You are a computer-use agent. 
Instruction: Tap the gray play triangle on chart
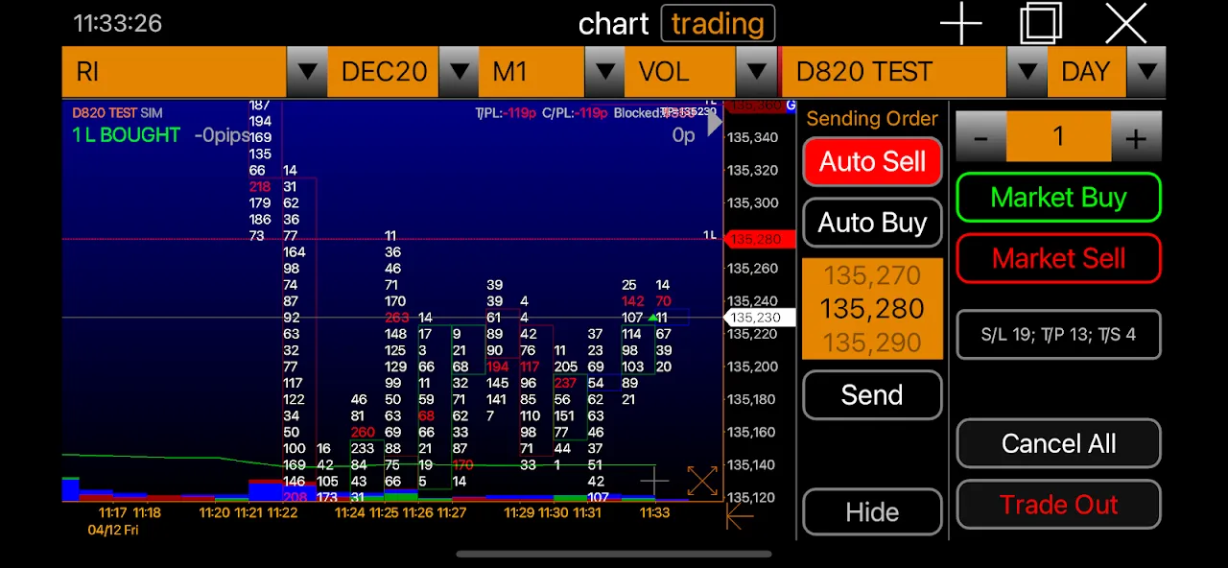coord(714,123)
